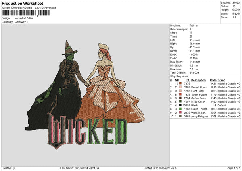Click the max jump value '7.0 mm'
This screenshot has height=171, width=242.
(x=194, y=69)
